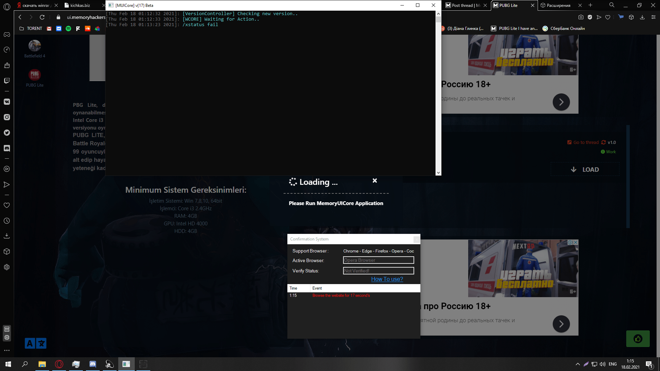The width and height of the screenshot is (660, 371).
Task: Click the LOAD button
Action: 585,169
